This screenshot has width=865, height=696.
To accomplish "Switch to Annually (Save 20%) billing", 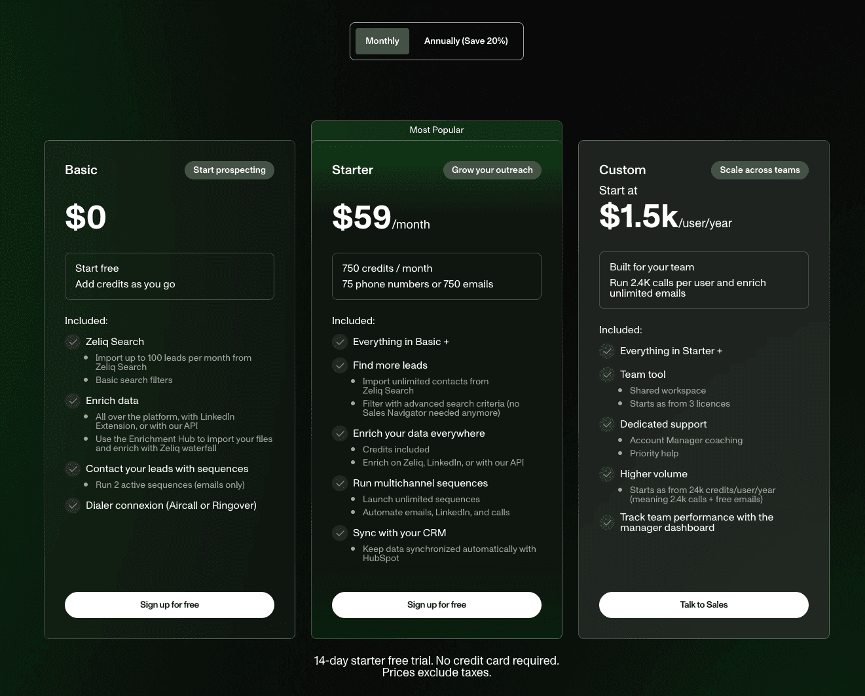I will coord(466,41).
